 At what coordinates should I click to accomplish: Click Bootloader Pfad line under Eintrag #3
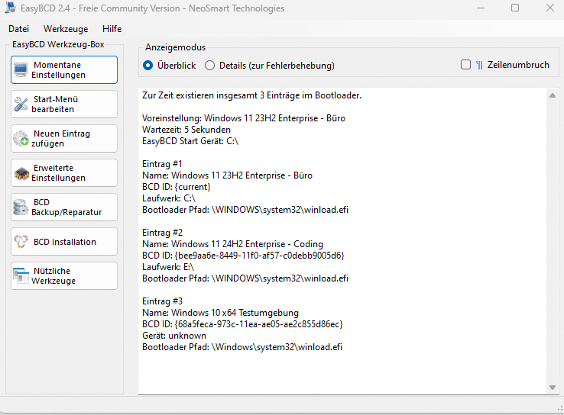[x=242, y=347]
